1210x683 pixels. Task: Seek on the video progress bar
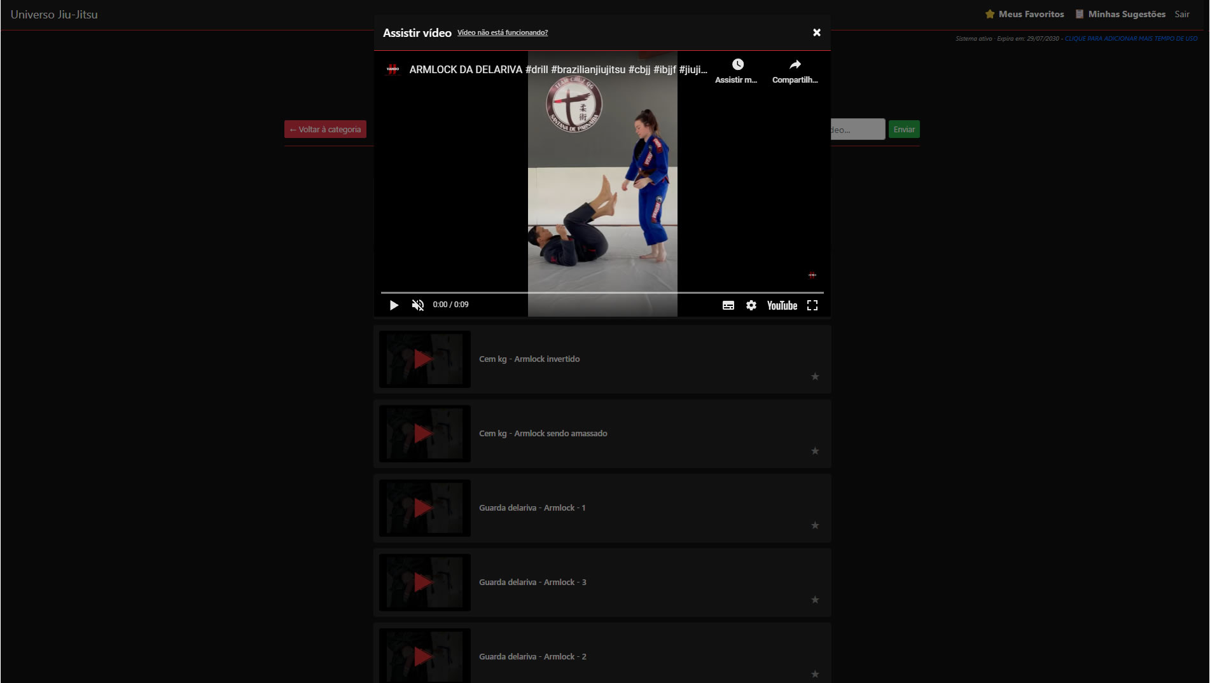[602, 293]
